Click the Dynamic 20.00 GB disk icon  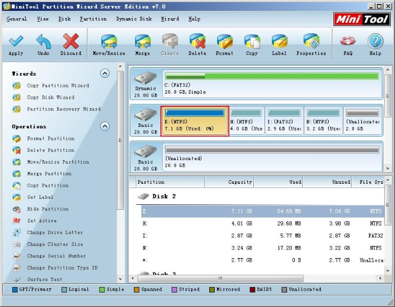point(145,78)
